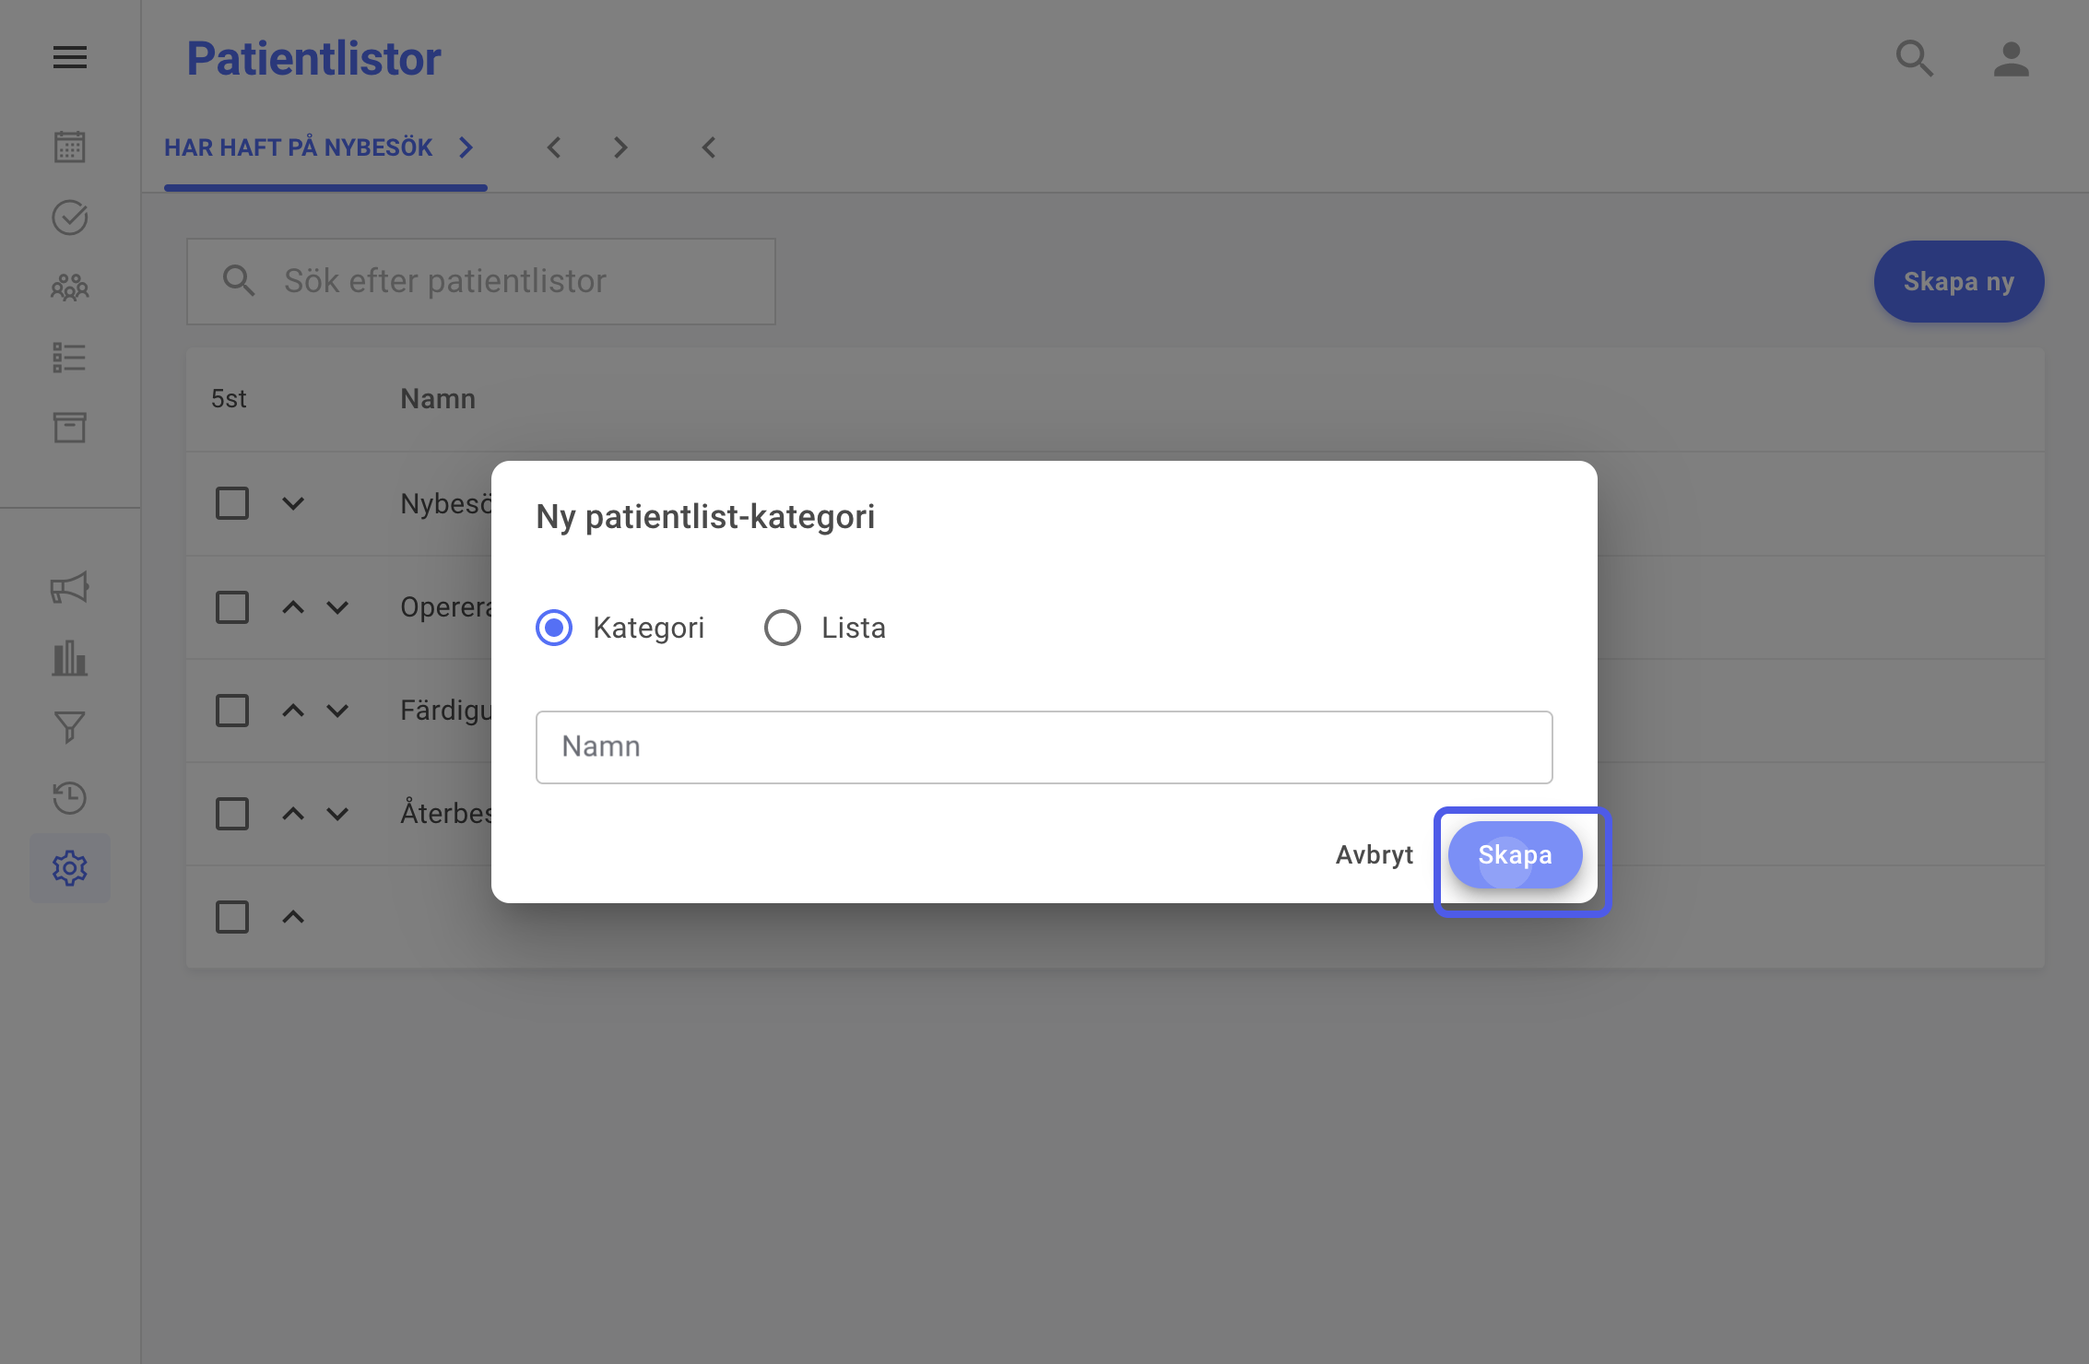Focus the Namn text field

1044,747
